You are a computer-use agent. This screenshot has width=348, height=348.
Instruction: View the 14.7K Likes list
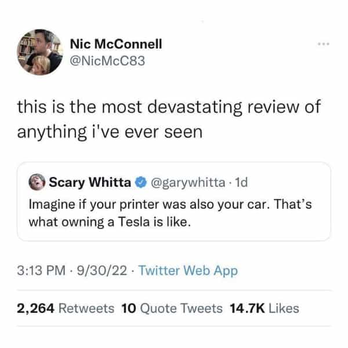(264, 308)
